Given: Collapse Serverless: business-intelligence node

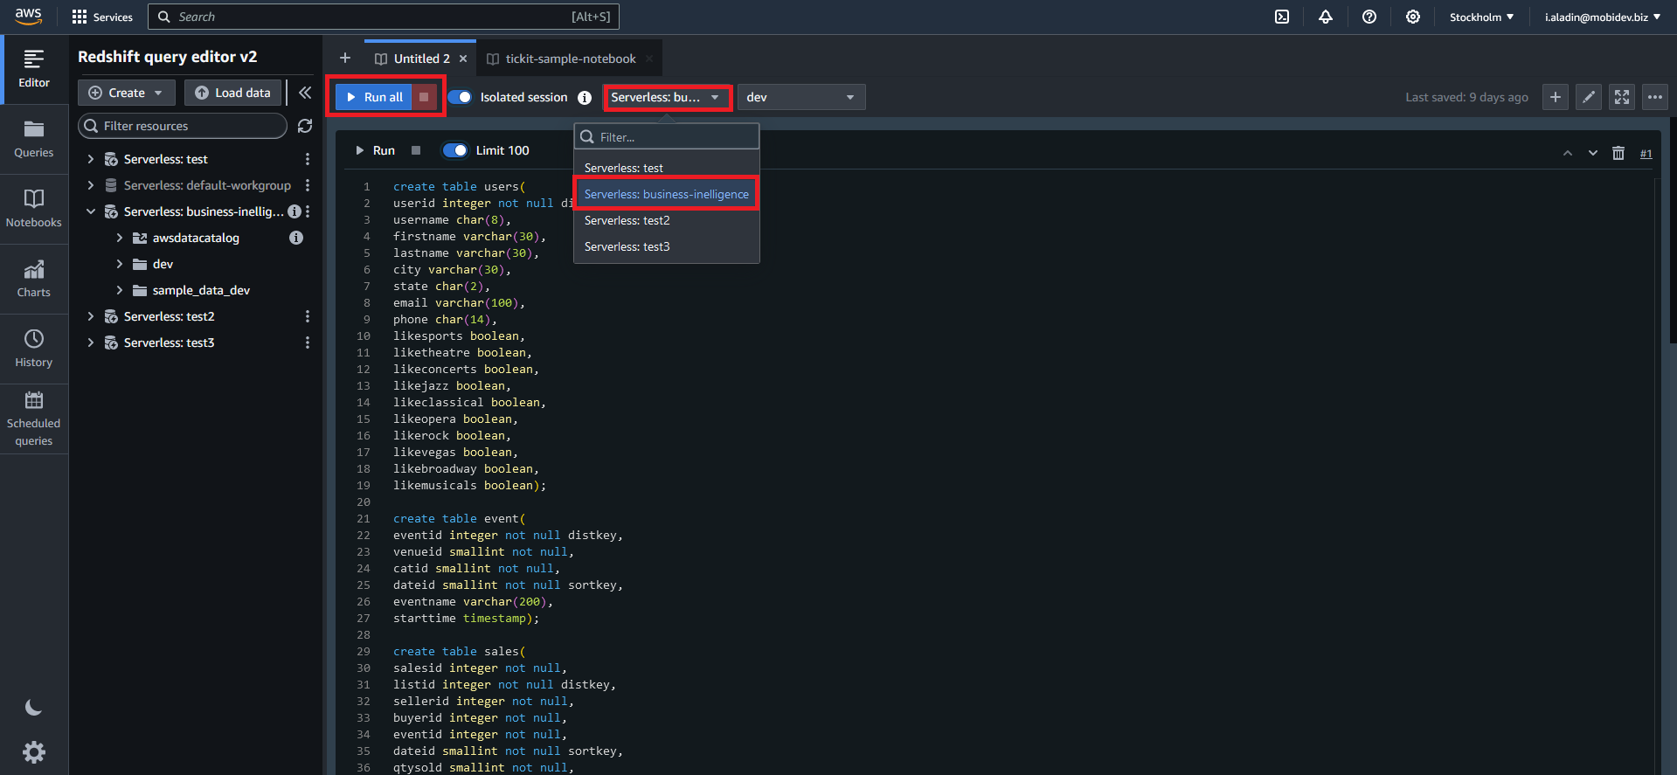Looking at the screenshot, I should (x=91, y=211).
